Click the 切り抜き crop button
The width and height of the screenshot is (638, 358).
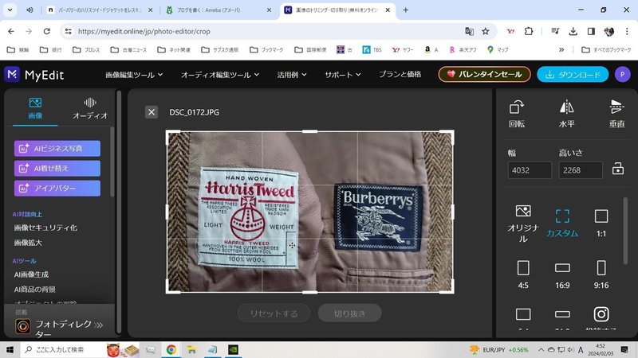[x=349, y=313]
